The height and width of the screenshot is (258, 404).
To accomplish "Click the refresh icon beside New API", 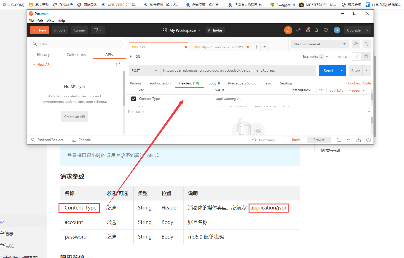I will tap(118, 64).
